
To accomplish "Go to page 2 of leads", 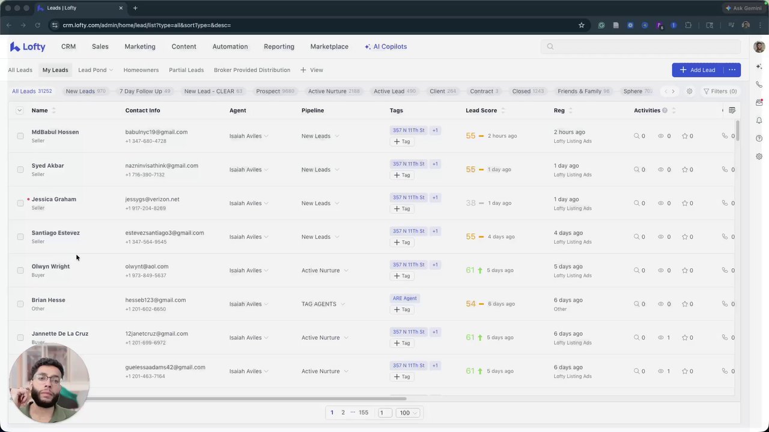I will pyautogui.click(x=343, y=413).
